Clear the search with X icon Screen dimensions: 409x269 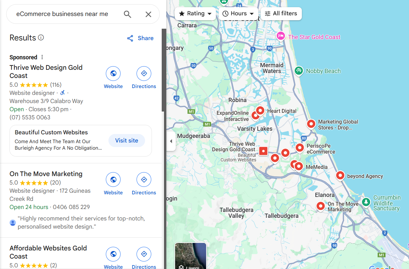(x=148, y=14)
